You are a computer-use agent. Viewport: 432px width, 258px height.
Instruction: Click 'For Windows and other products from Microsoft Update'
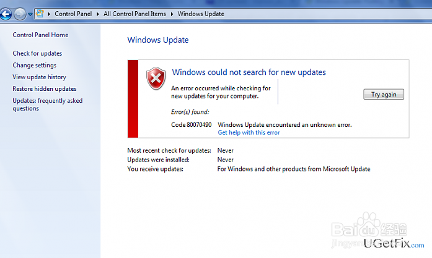coord(294,169)
